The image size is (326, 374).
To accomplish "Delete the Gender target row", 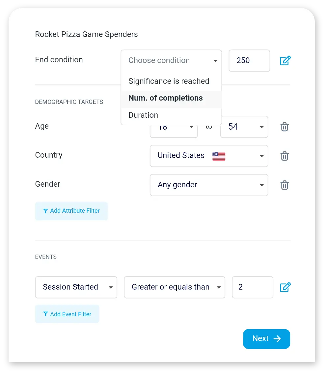I will point(285,185).
